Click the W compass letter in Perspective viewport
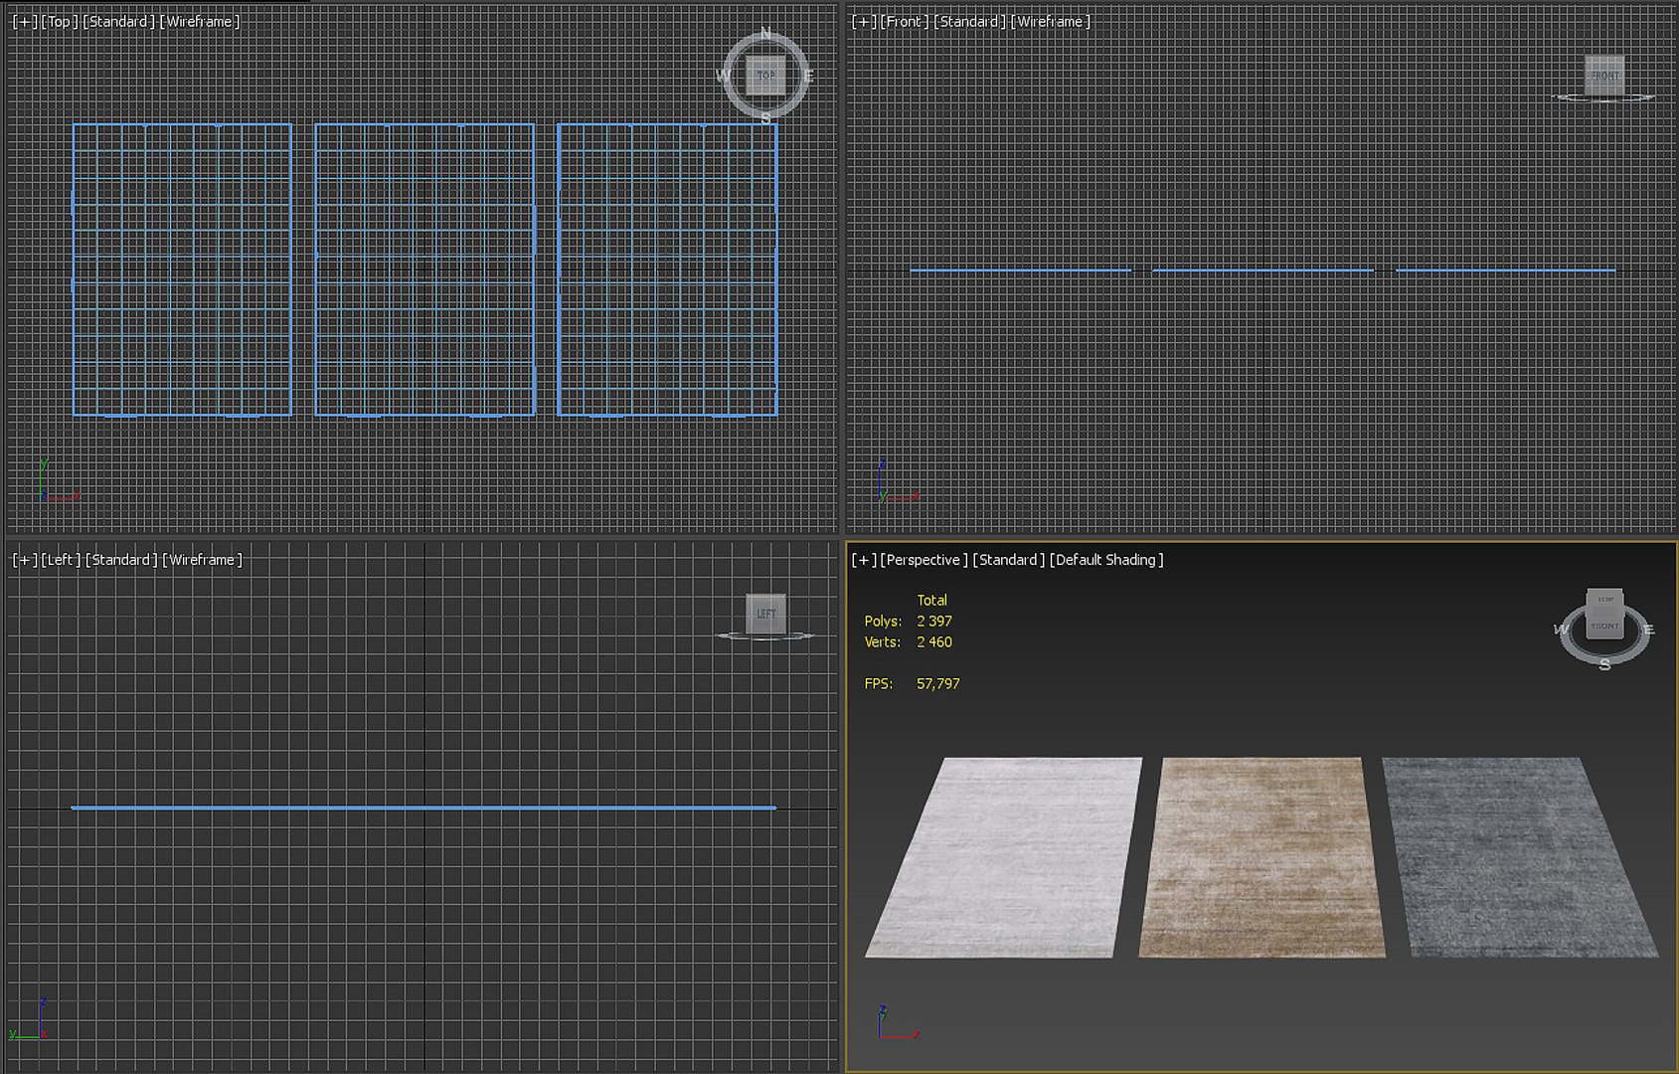The width and height of the screenshot is (1679, 1074). (x=1561, y=629)
